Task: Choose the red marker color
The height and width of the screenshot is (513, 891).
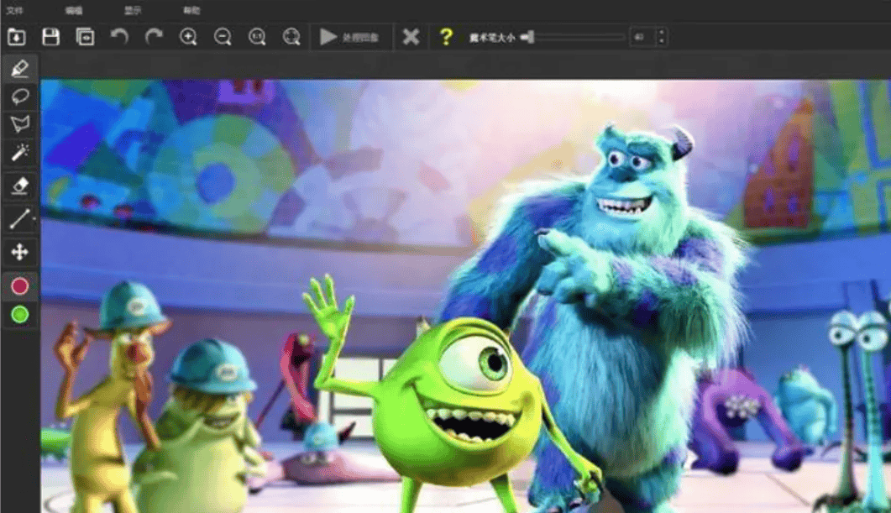Action: tap(20, 285)
